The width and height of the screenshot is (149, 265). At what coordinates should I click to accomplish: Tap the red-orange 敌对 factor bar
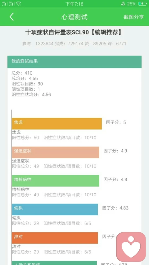click(x=55, y=238)
